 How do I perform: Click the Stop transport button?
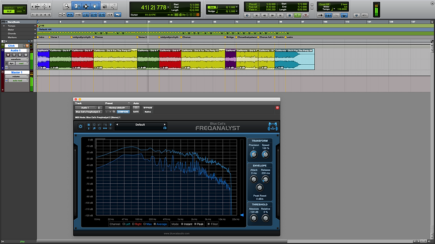click(x=289, y=15)
